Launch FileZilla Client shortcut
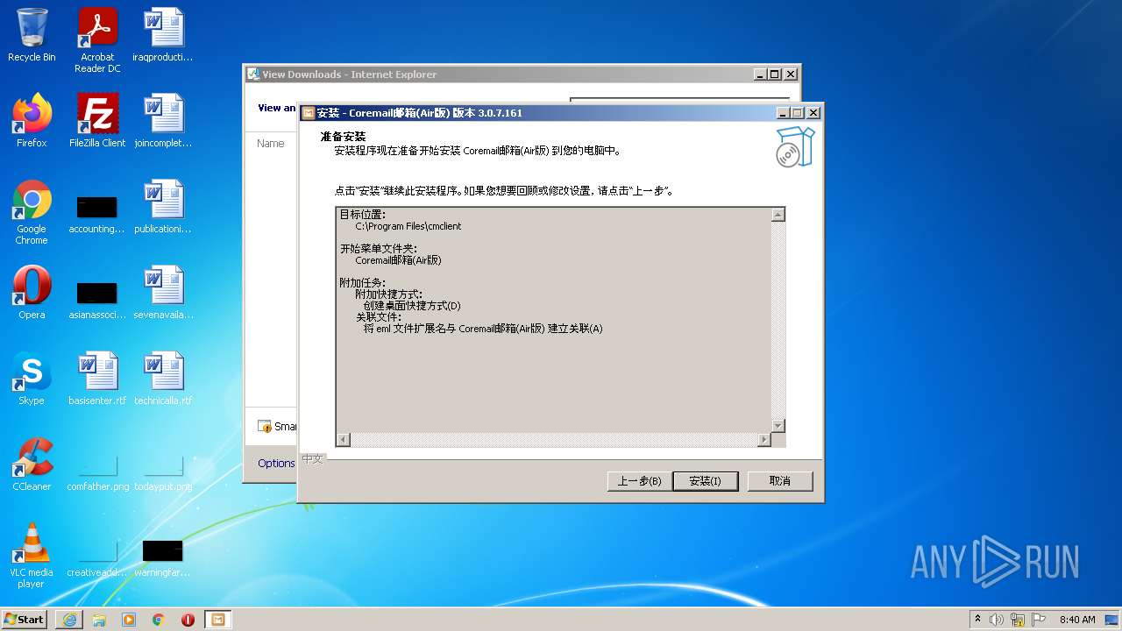Viewport: 1122px width, 631px height. (97, 121)
